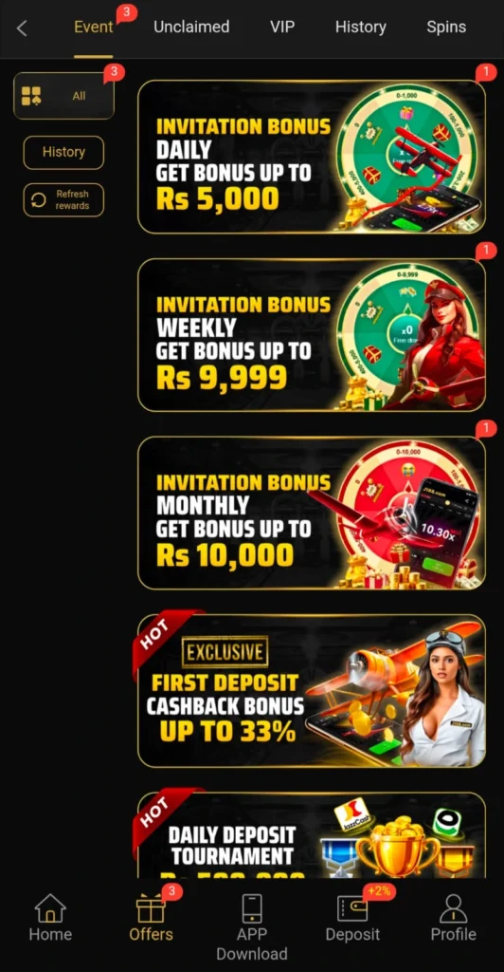
Task: Tap the APP Download phone icon
Action: click(252, 908)
